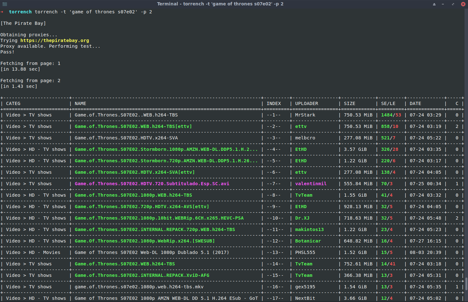Click uploader name 'makintos13'
The width and height of the screenshot is (468, 302).
click(x=310, y=229)
